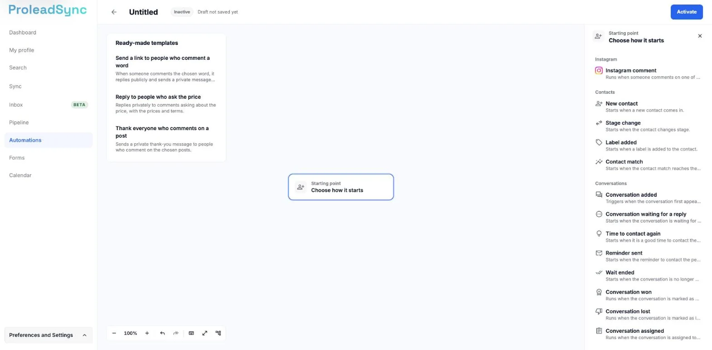Image resolution: width=712 pixels, height=350 pixels.
Task: Click the Untitled automation title
Action: (x=143, y=12)
